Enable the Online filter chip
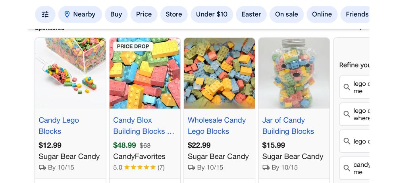The width and height of the screenshot is (397, 183). [x=322, y=14]
